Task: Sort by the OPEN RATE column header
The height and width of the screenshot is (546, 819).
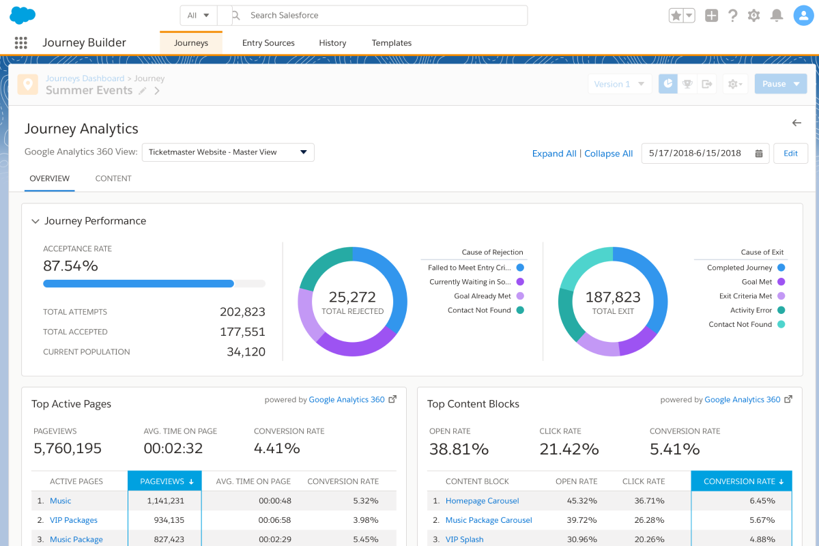Action: [x=577, y=481]
